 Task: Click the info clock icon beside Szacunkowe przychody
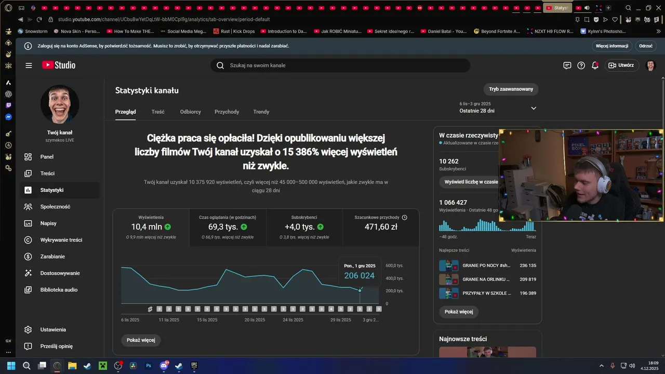pyautogui.click(x=405, y=217)
